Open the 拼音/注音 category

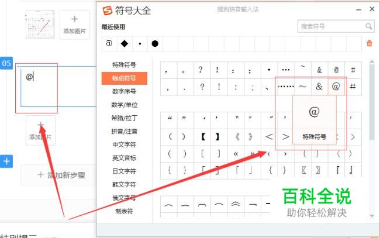[124, 132]
